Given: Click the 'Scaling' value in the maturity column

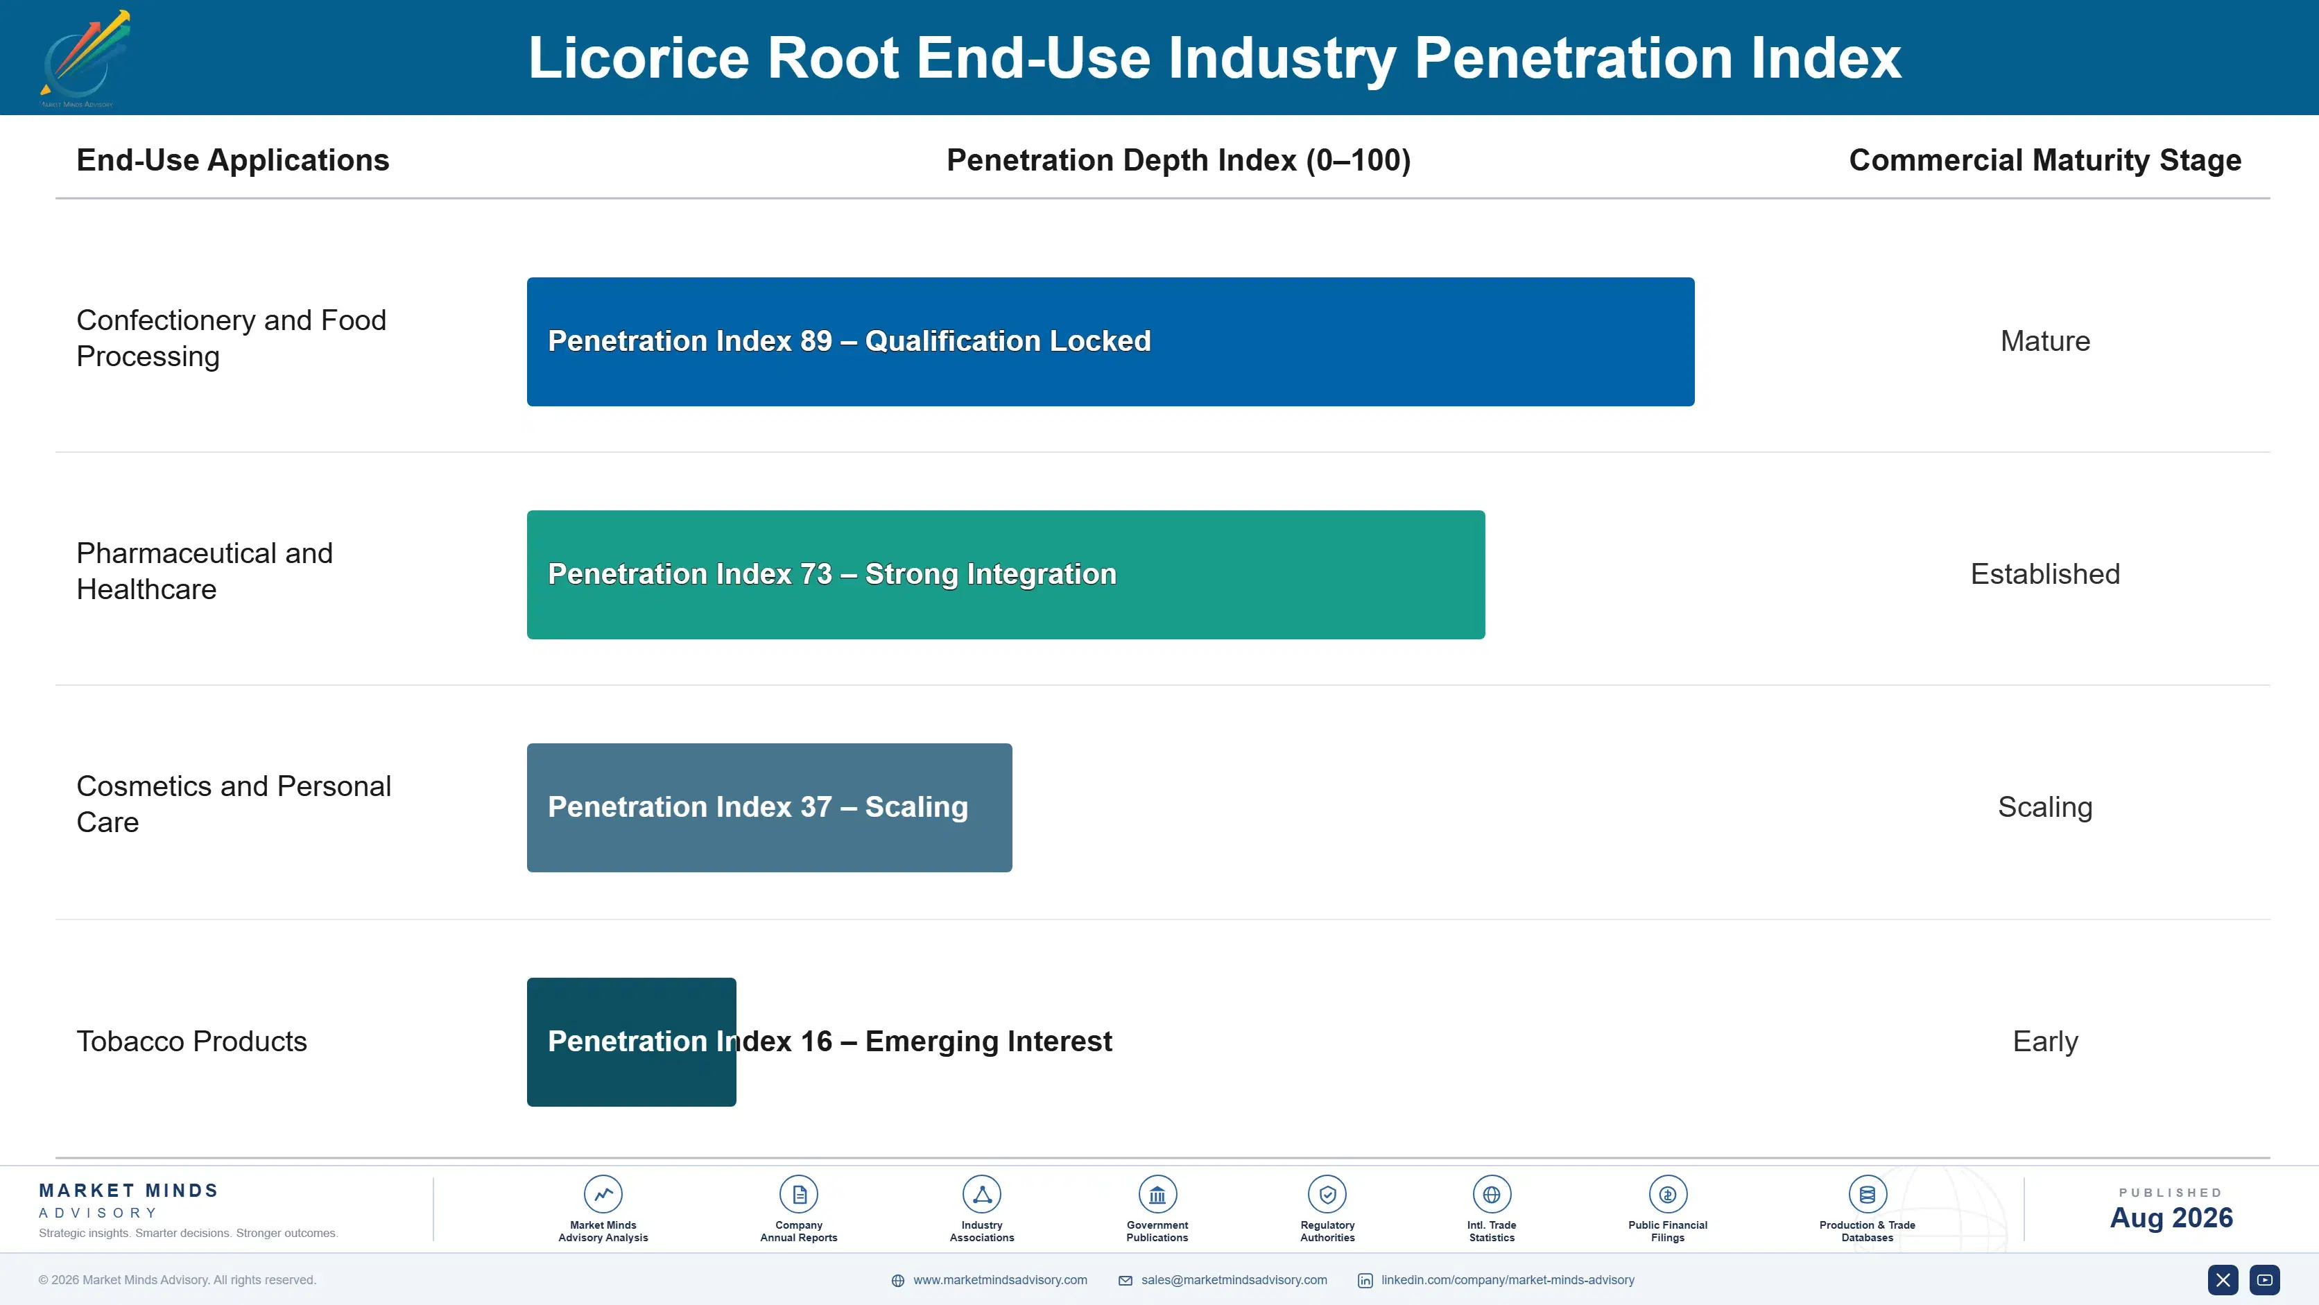Looking at the screenshot, I should pos(2045,807).
